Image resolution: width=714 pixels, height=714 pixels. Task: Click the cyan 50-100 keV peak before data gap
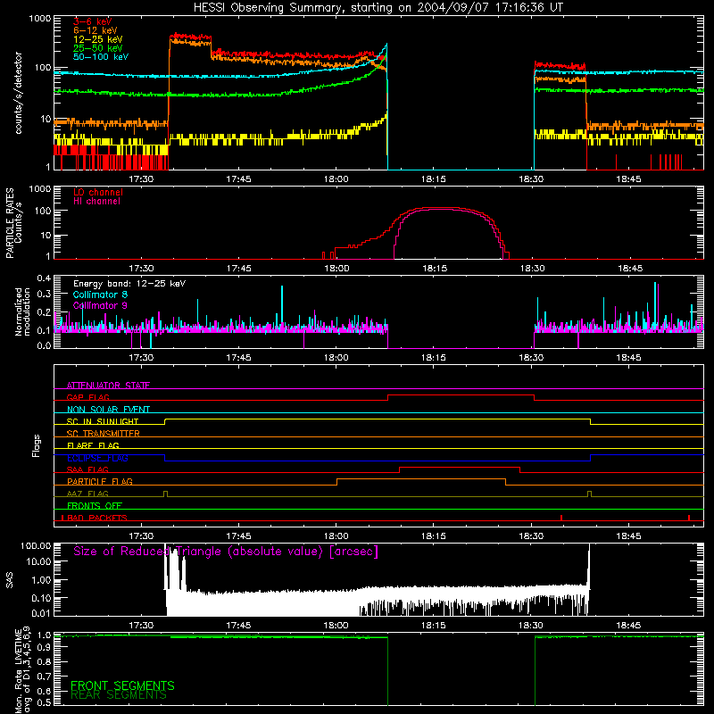[386, 46]
